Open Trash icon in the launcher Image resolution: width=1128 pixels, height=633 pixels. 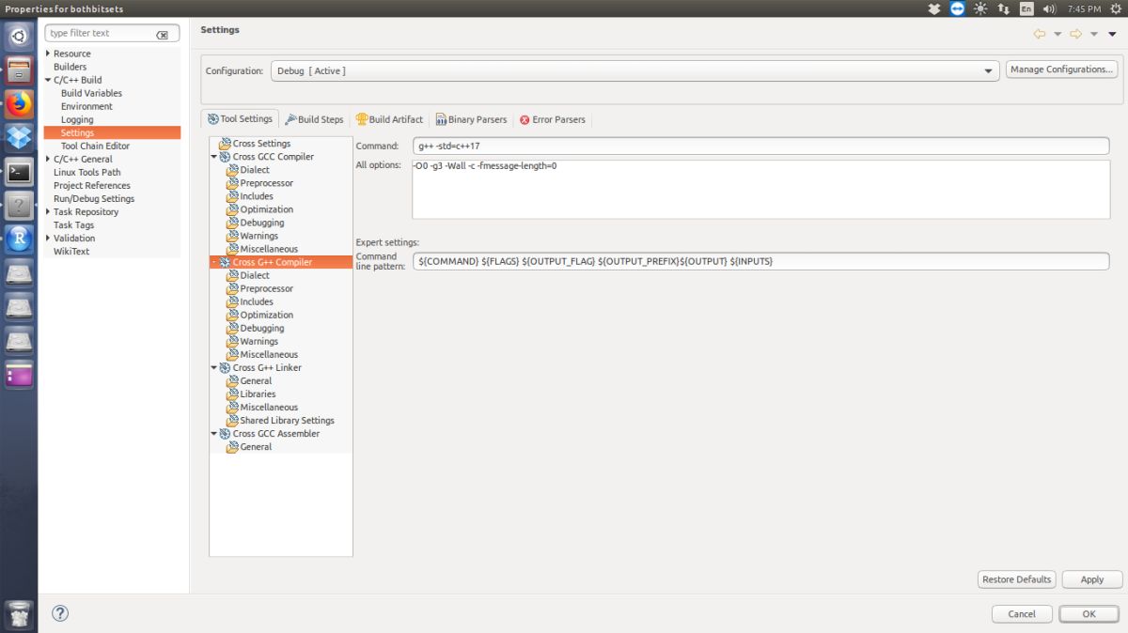click(19, 616)
